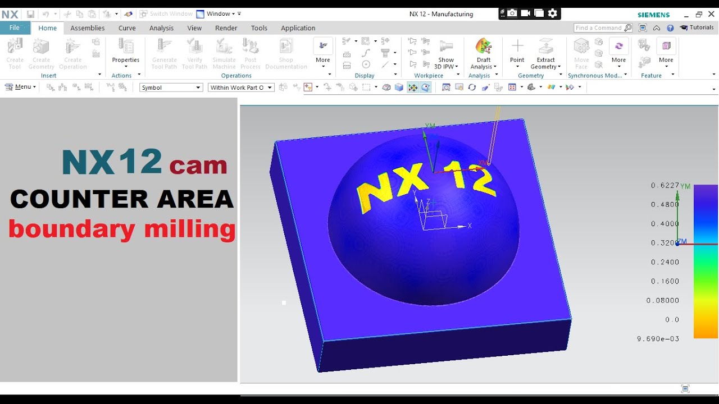Toggle the shaded with edges view icon
The height and width of the screenshot is (404, 719).
tap(399, 87)
